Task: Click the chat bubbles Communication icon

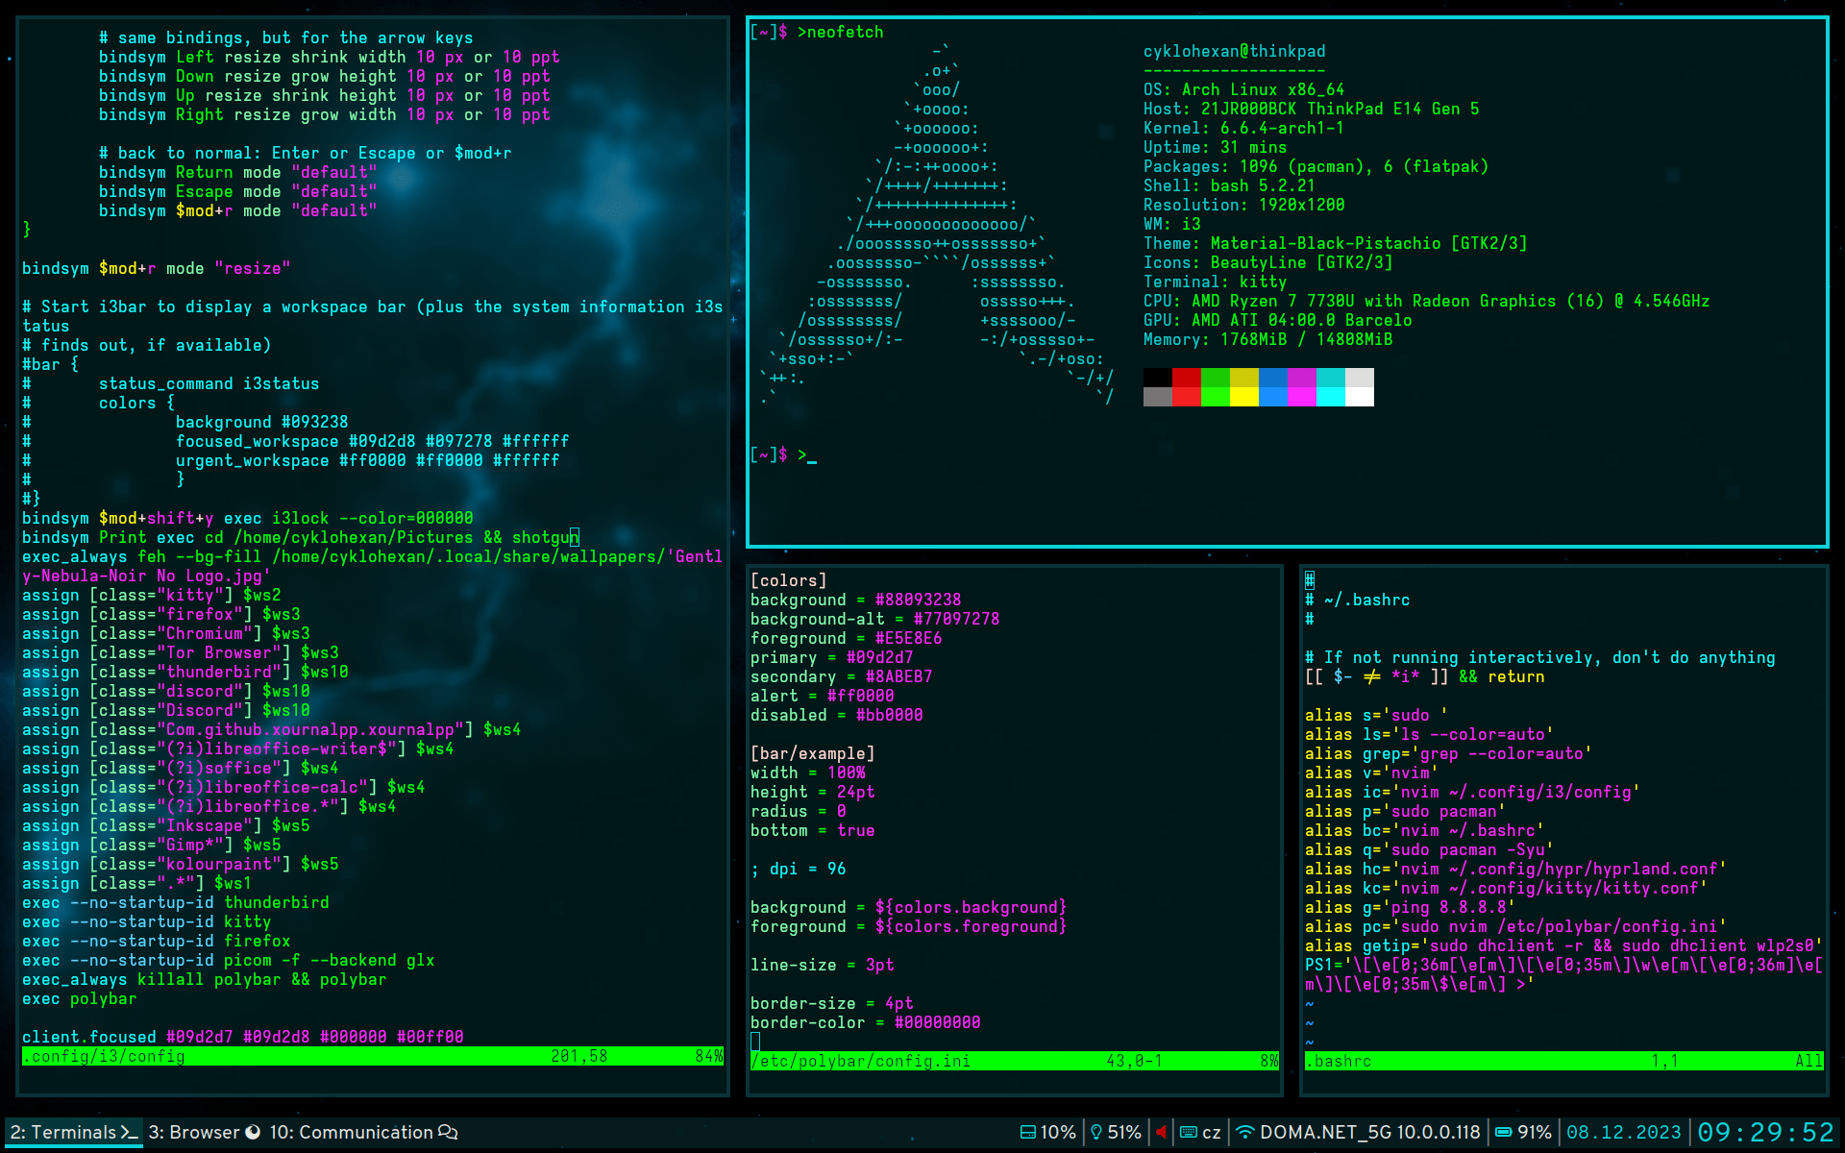Action: coord(448,1132)
